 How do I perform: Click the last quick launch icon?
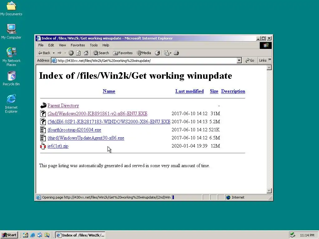tap(47, 235)
